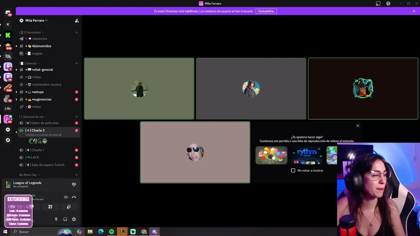
Task: Click the invite people icon near Mila Ferraro
Action: pos(77,20)
